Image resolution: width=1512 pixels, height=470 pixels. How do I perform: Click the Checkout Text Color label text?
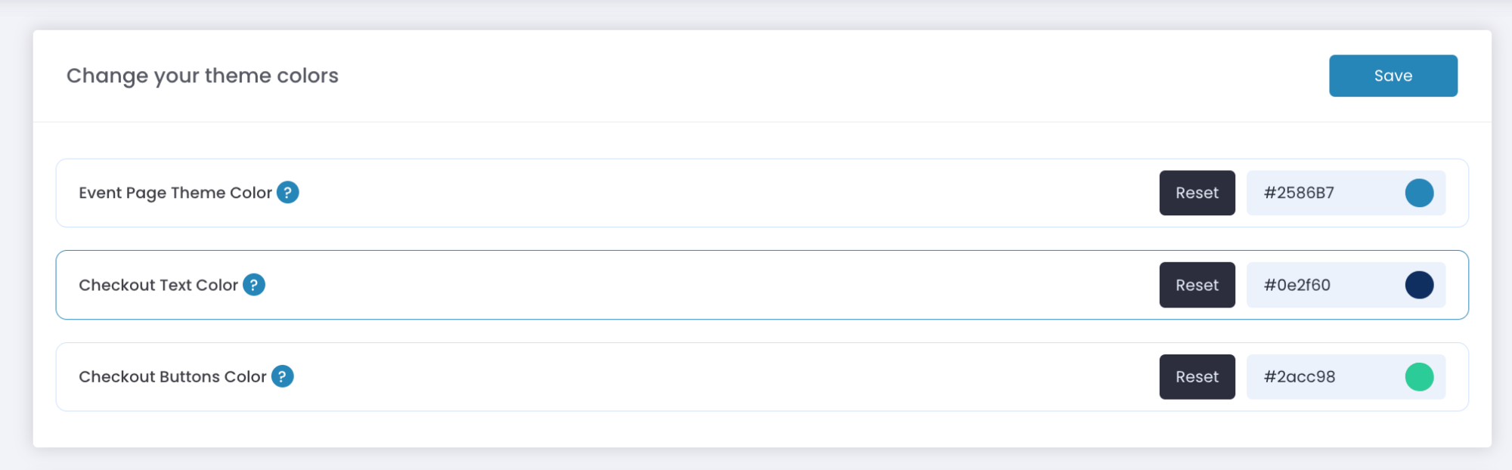[x=158, y=285]
